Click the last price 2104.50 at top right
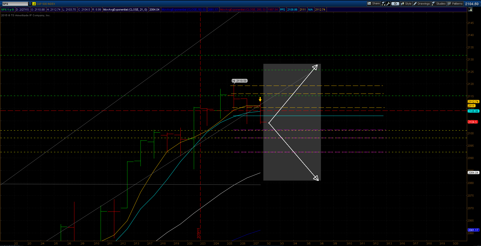This screenshot has width=481, height=246. click(x=472, y=4)
